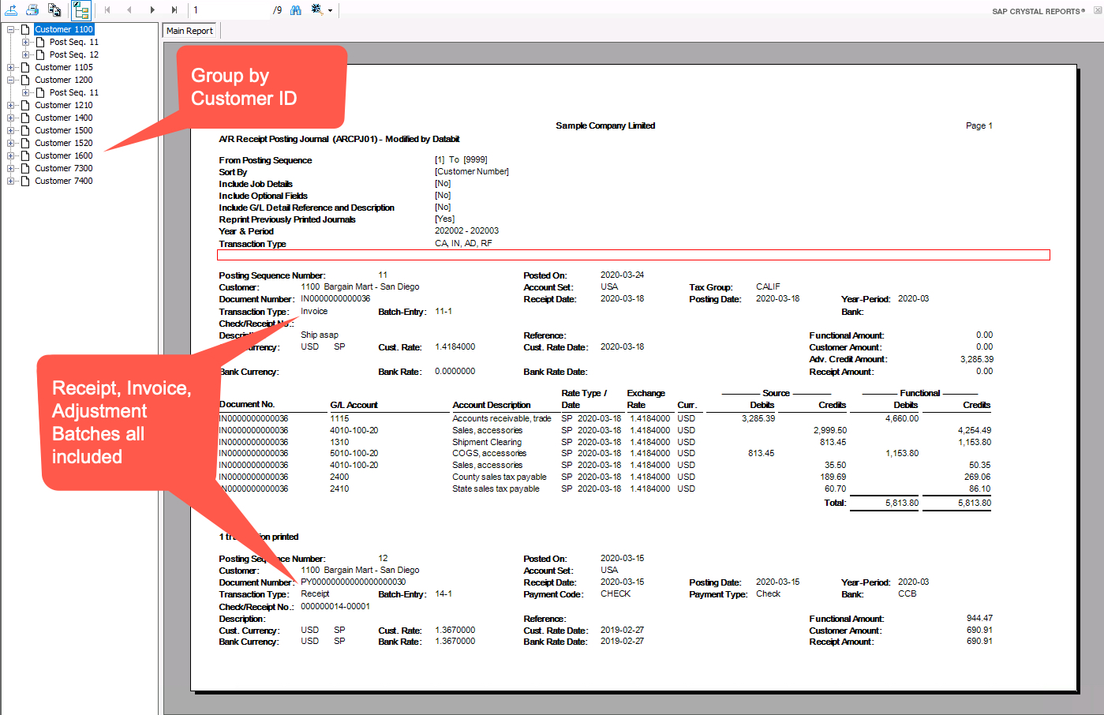Screen dimensions: 1104x715
Task: Collapse the Customer 1200 tree node
Action: (x=11, y=80)
